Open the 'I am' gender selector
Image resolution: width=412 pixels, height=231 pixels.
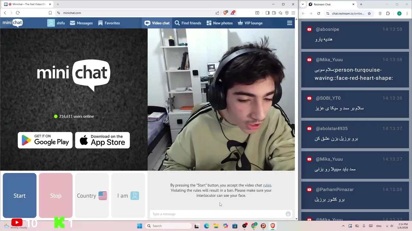pos(128,195)
